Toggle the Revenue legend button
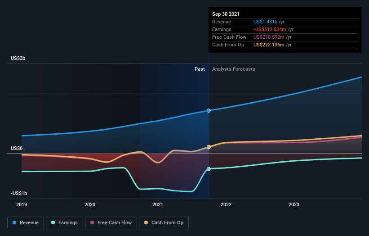The width and height of the screenshot is (369, 236). pos(26,223)
